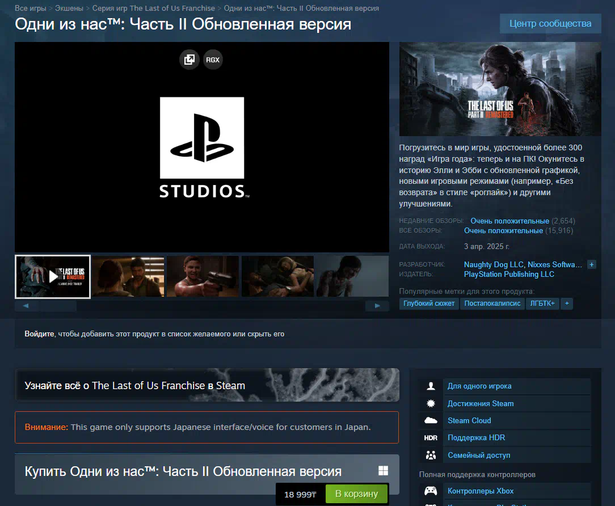
Task: Click the RGX badge icon on the video
Action: coord(213,60)
